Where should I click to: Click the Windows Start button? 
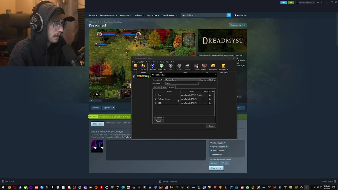coord(3,187)
